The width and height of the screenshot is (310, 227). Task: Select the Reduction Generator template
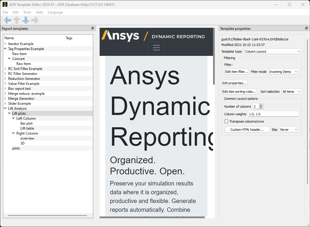24,79
